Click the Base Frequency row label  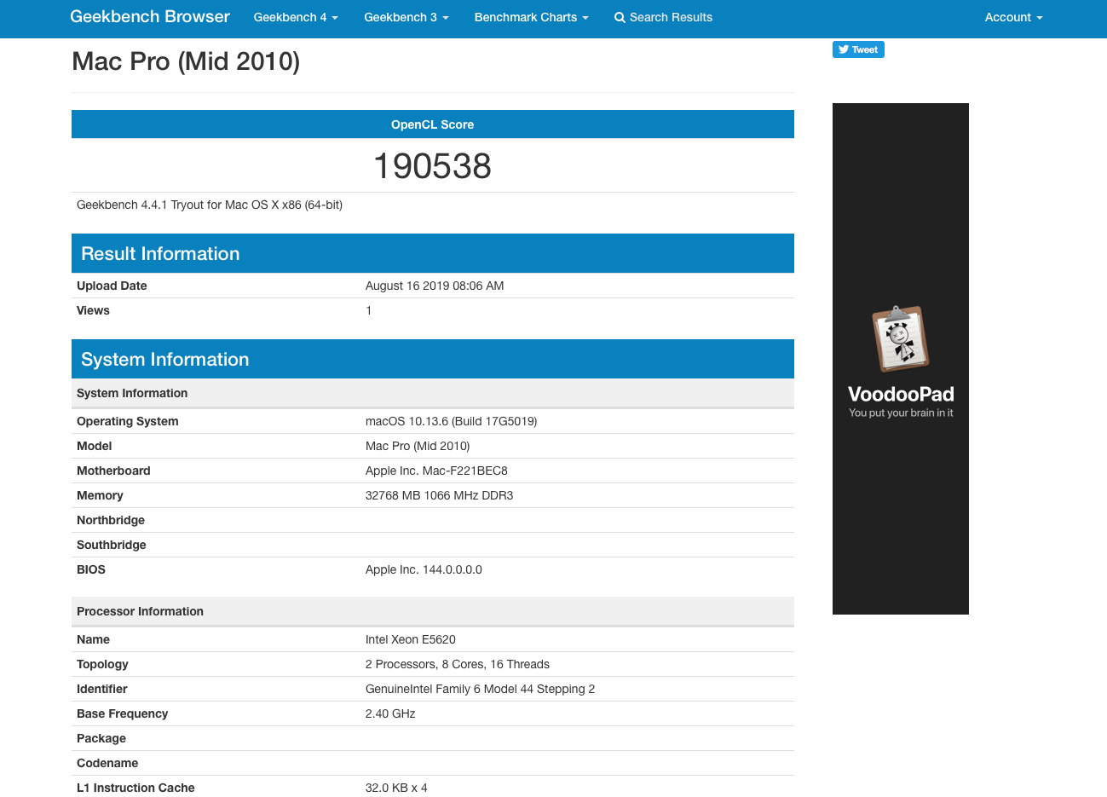[122, 713]
